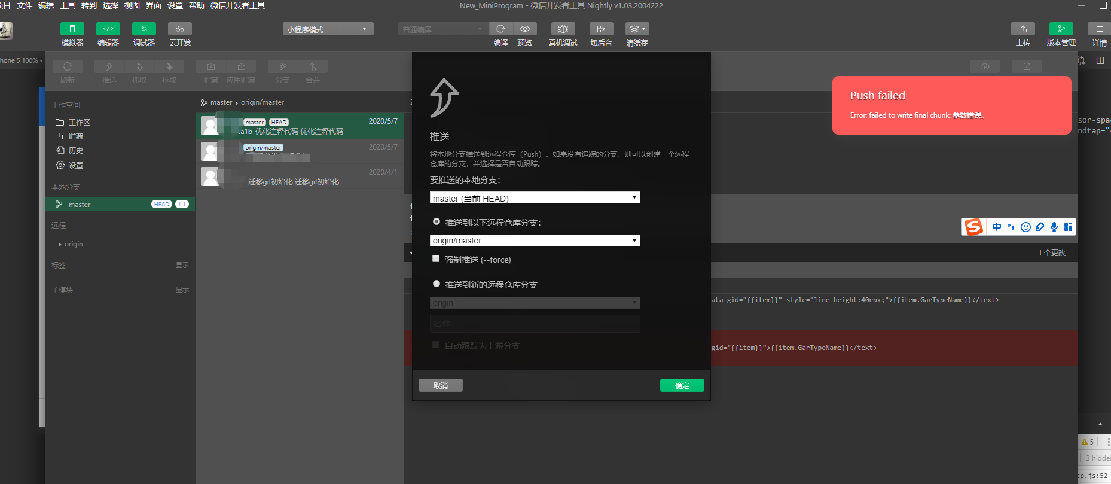Open the 普通编译 compile mode dropdown
Image resolution: width=1111 pixels, height=484 pixels.
(442, 29)
